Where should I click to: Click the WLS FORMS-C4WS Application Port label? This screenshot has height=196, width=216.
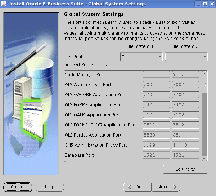click(100, 125)
